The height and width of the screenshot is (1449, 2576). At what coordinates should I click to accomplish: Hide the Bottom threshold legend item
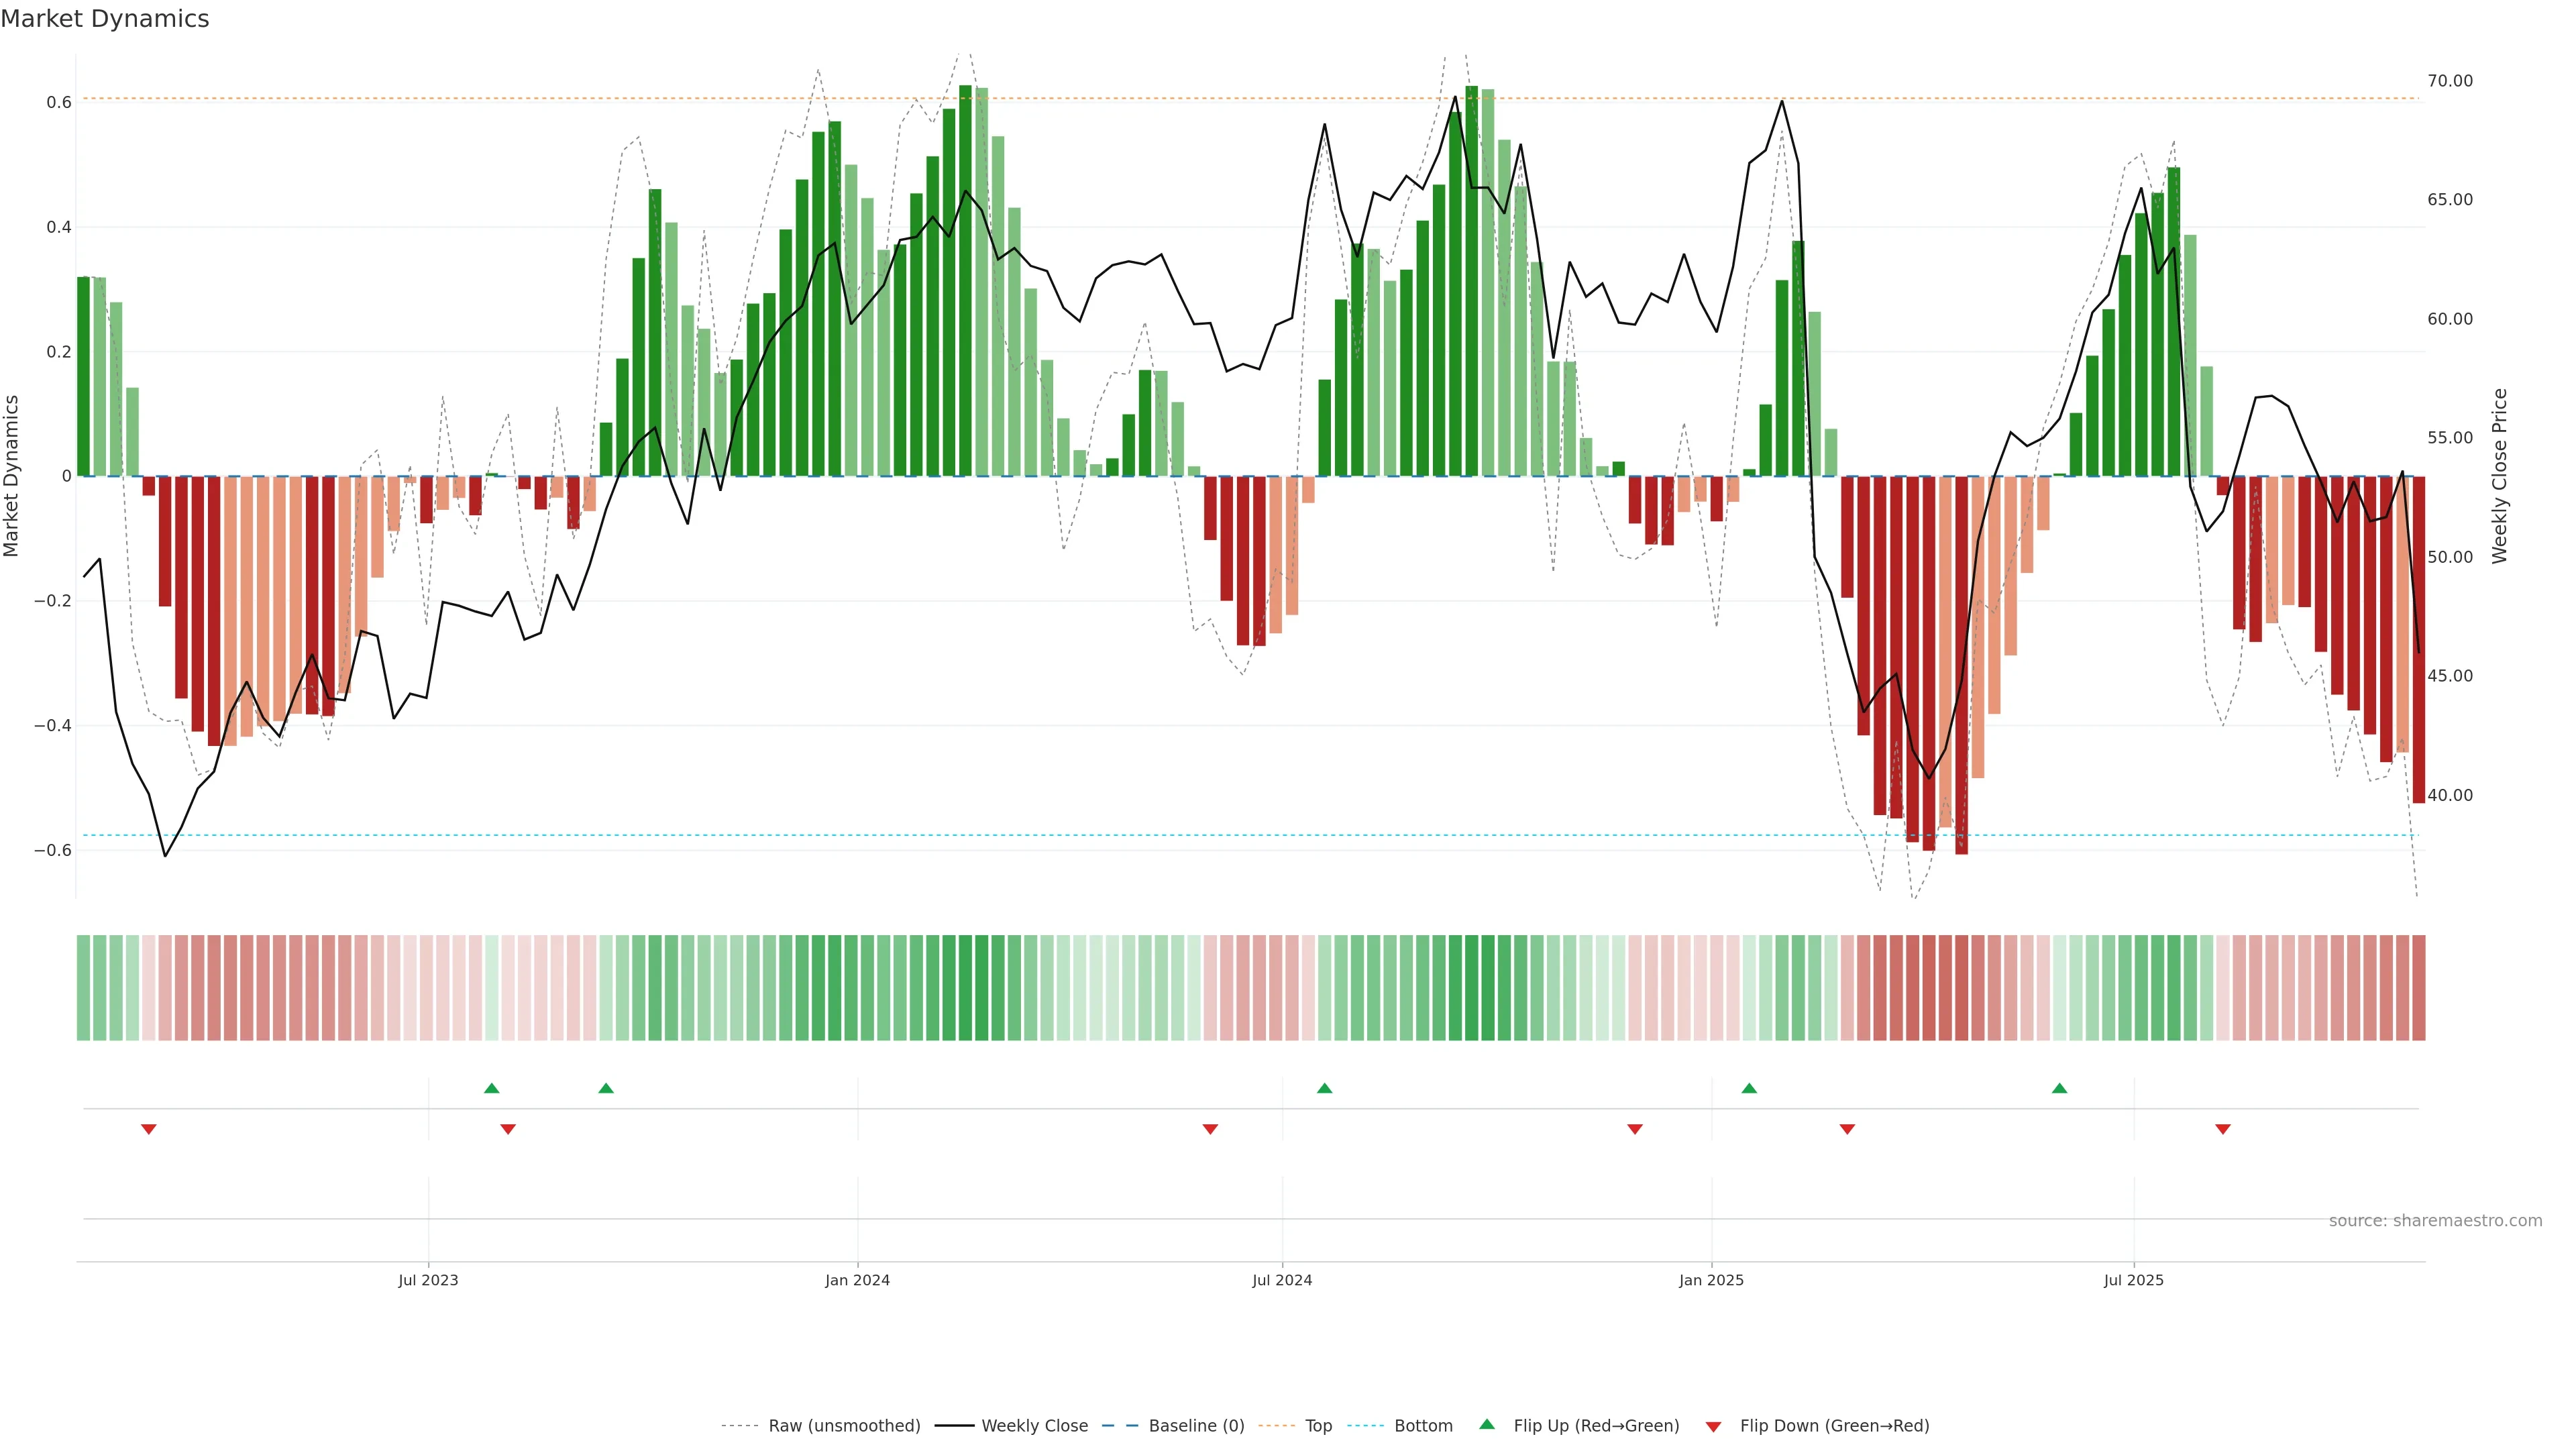(1423, 1426)
